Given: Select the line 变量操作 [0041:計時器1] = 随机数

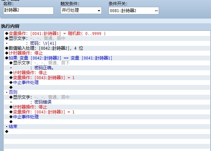Looking at the screenshot, I should click(107, 33).
